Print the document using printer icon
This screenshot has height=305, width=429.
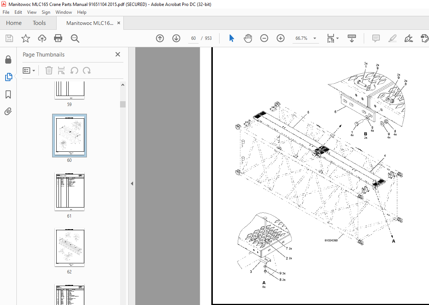[x=58, y=38]
